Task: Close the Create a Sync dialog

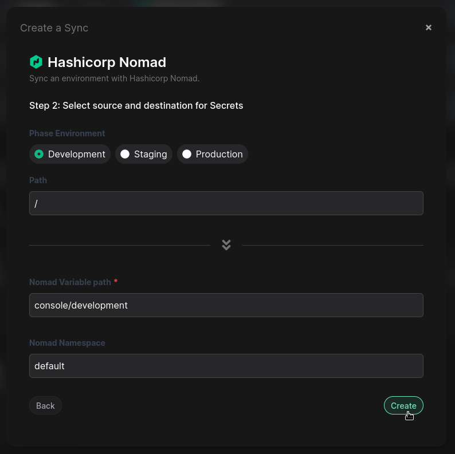Action: (428, 27)
